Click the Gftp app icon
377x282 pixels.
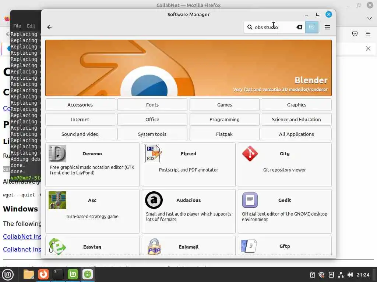249,246
